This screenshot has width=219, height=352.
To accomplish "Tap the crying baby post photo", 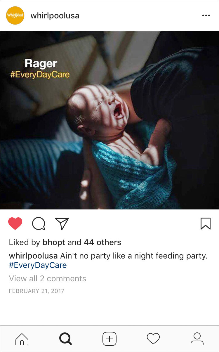I will tap(109, 120).
